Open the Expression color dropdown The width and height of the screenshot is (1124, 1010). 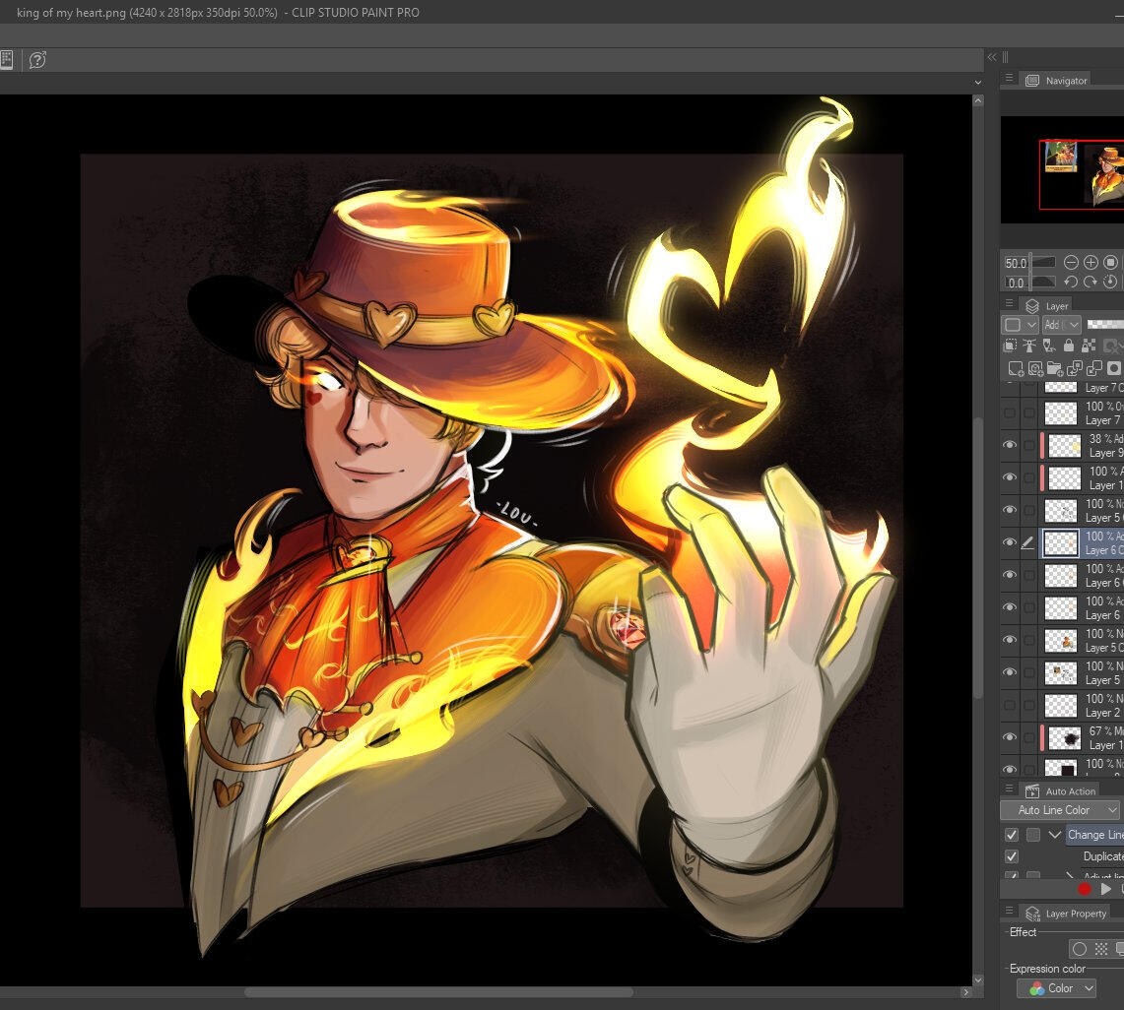tap(1056, 988)
